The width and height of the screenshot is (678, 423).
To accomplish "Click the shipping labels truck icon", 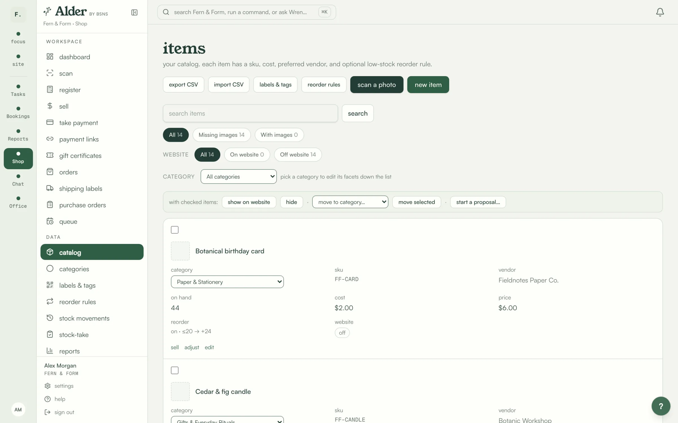I will (x=50, y=188).
